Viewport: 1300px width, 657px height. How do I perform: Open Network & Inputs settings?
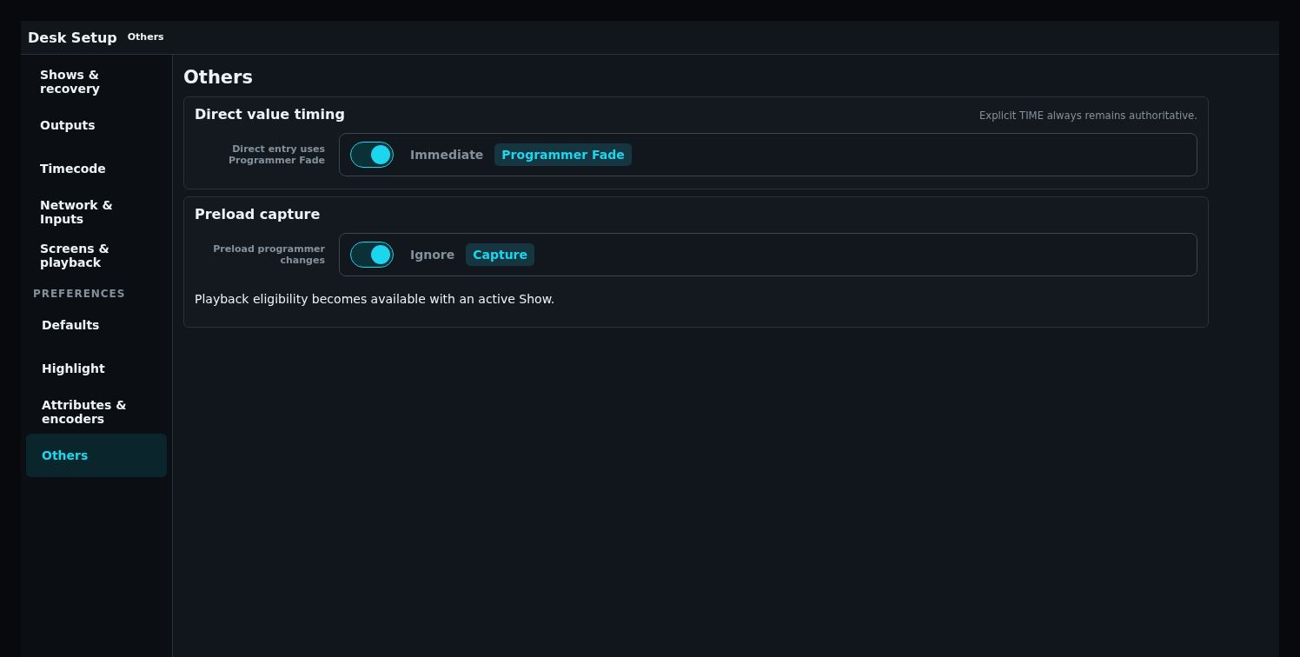pos(96,212)
